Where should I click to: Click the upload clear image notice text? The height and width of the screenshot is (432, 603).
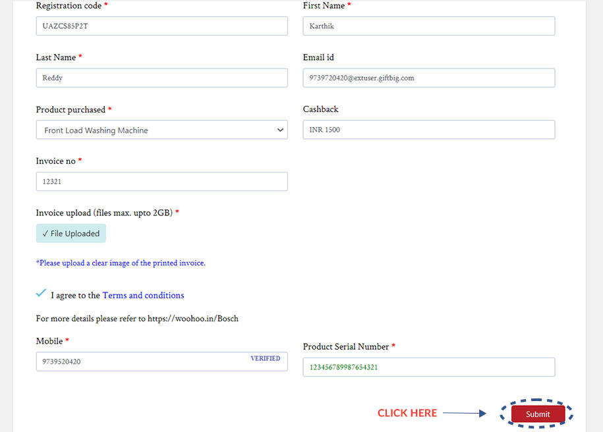click(121, 263)
